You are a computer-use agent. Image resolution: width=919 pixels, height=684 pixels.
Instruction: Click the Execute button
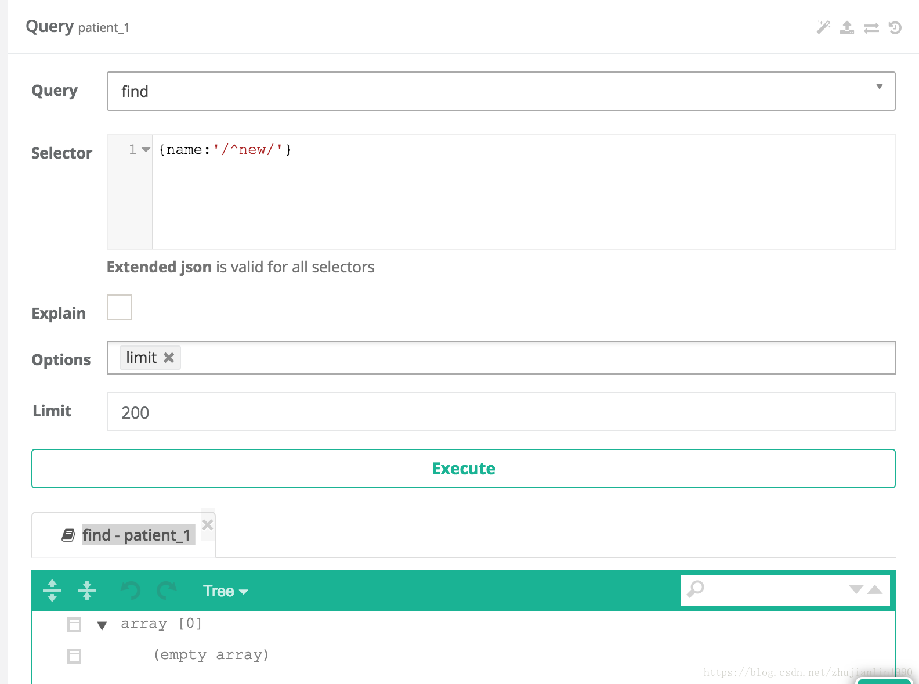(463, 469)
